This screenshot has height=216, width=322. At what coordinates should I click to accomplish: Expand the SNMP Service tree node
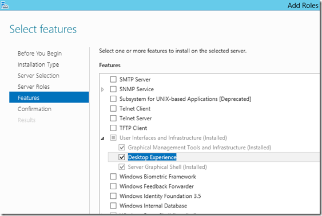point(103,89)
